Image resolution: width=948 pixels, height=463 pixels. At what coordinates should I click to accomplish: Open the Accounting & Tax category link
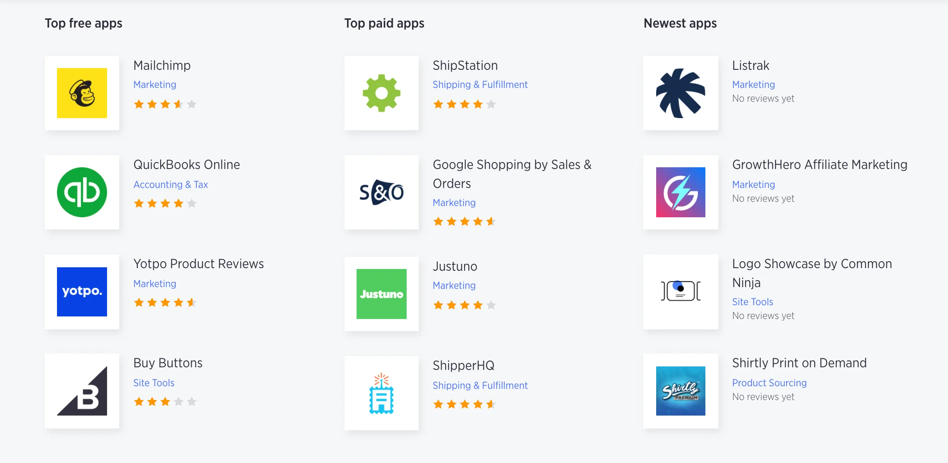(x=171, y=185)
